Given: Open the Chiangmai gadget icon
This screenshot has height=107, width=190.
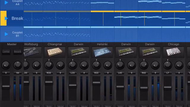Looking at the screenshot, I should [55, 52].
